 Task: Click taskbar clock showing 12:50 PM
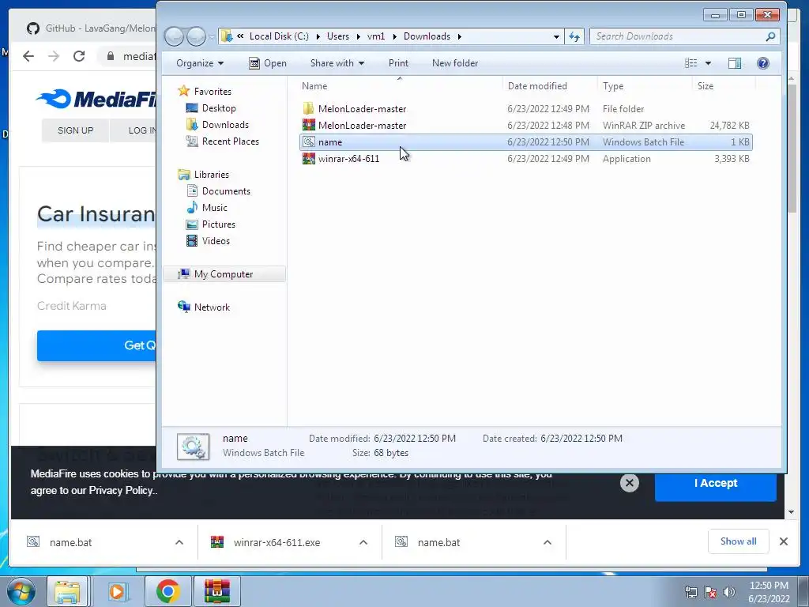click(x=769, y=586)
